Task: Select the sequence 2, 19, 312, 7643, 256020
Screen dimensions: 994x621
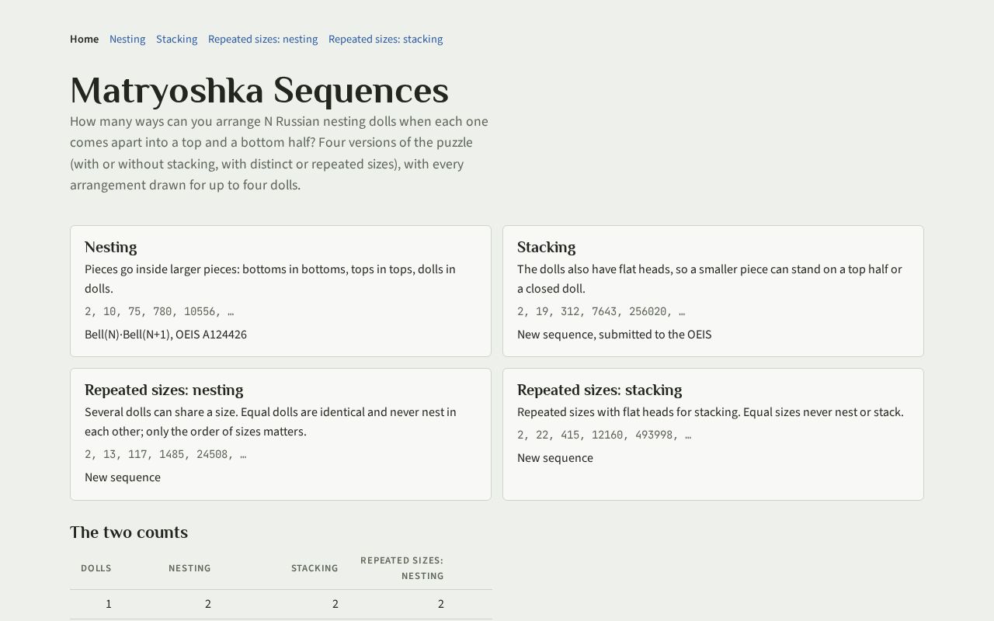Action: [x=601, y=311]
